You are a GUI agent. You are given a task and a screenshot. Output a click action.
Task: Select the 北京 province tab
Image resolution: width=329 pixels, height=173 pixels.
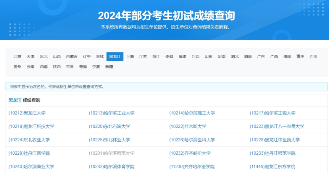click(17, 56)
